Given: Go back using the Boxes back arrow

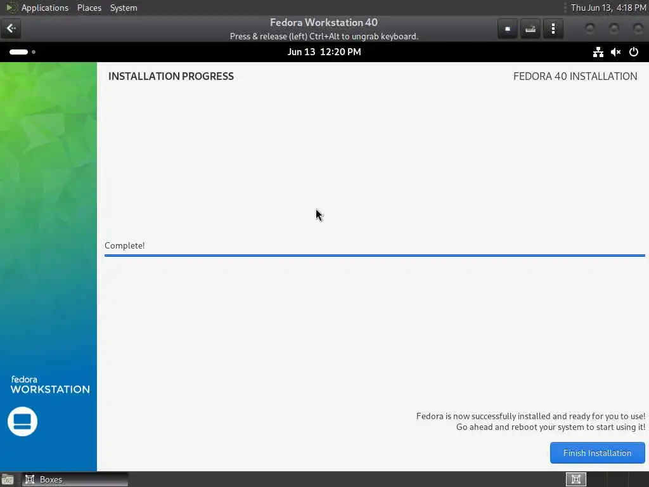Looking at the screenshot, I should tap(11, 28).
